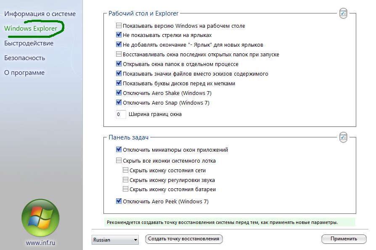
Task: Uncheck Показывать буквы дисков перед их метками
Action: tap(119, 83)
